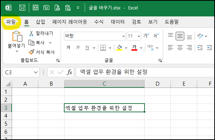
Task: Toggle italic 가 formatting
Action: click(78, 47)
